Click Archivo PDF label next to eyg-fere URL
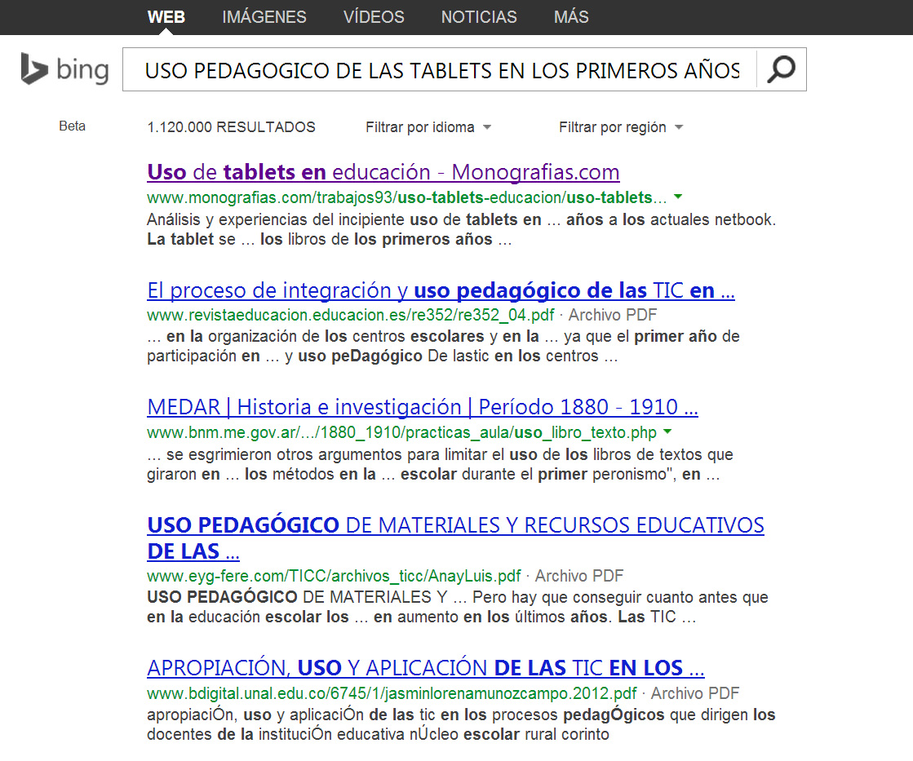This screenshot has height=761, width=913. [579, 576]
